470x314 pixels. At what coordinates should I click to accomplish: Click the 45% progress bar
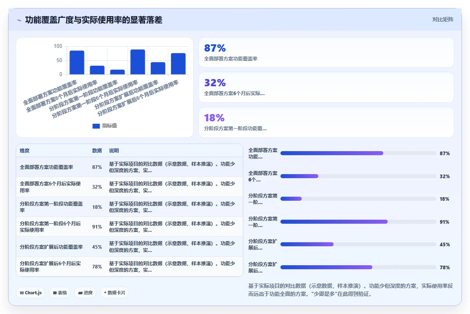(358, 244)
